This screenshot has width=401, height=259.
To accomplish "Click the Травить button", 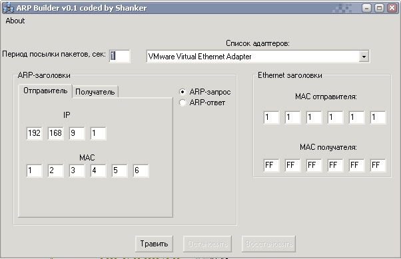I will (x=154, y=244).
